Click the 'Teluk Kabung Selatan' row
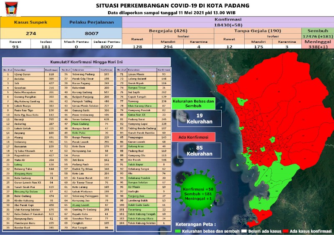The image size is (334, 235). tap(144, 223)
